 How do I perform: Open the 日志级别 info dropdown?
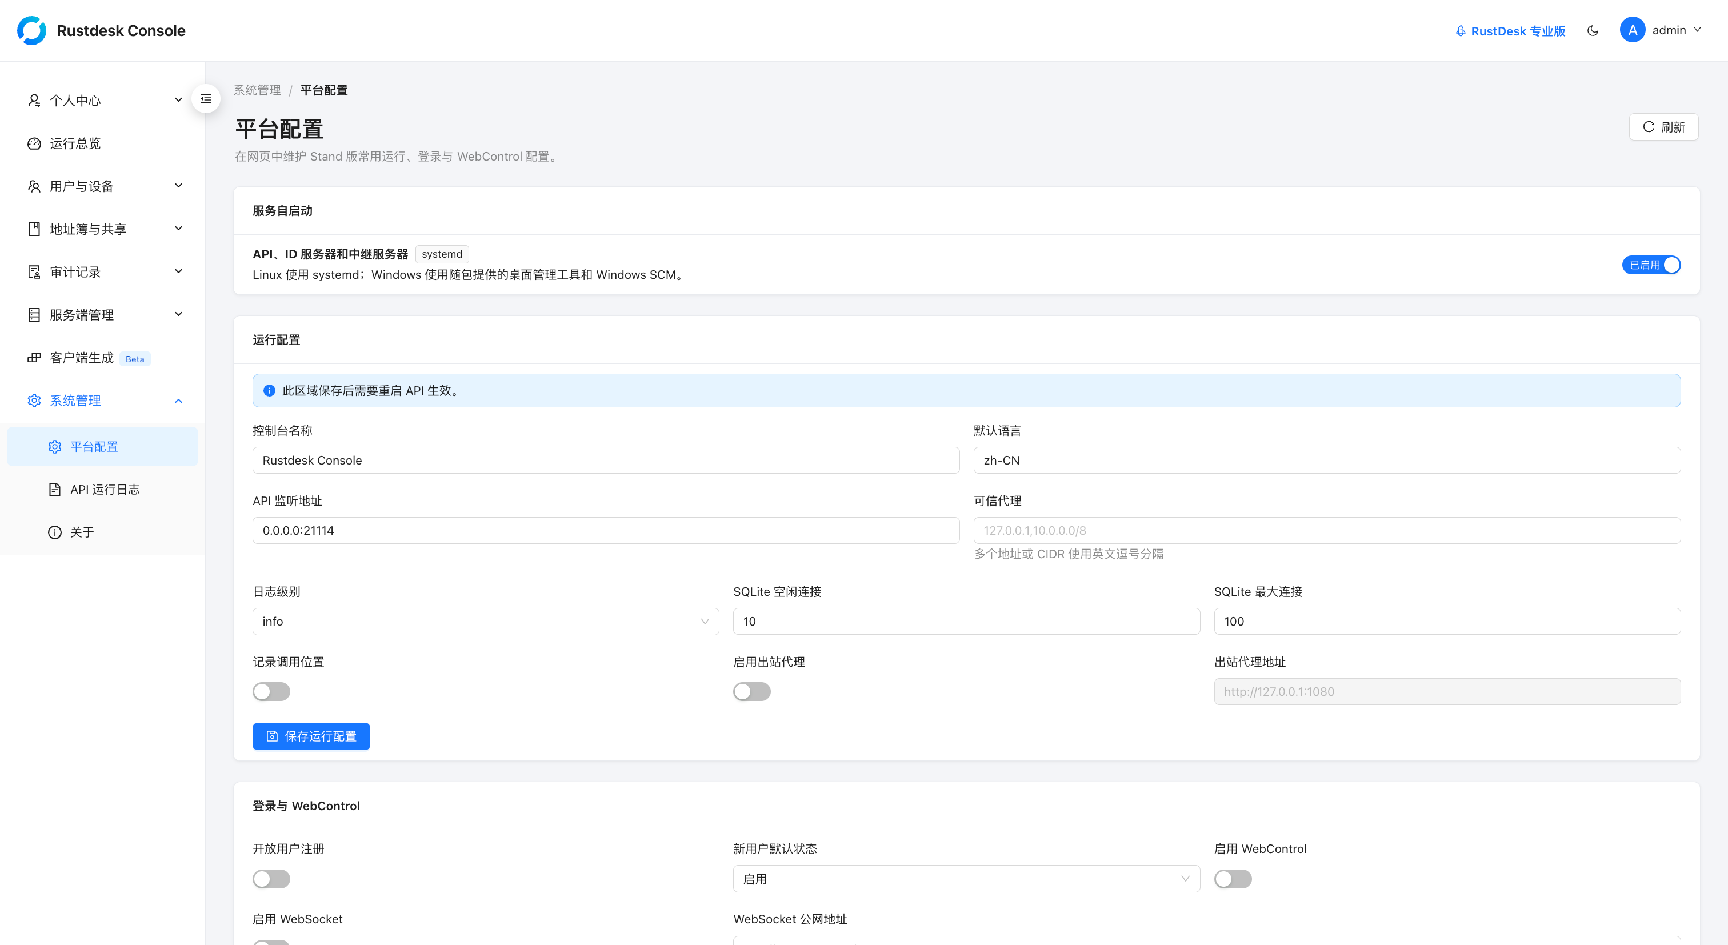point(486,622)
